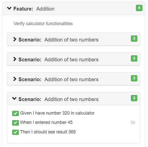The image size is (148, 147).
Task: Click 'Verify calculator functionalities' description text
Action: pyautogui.click(x=43, y=24)
